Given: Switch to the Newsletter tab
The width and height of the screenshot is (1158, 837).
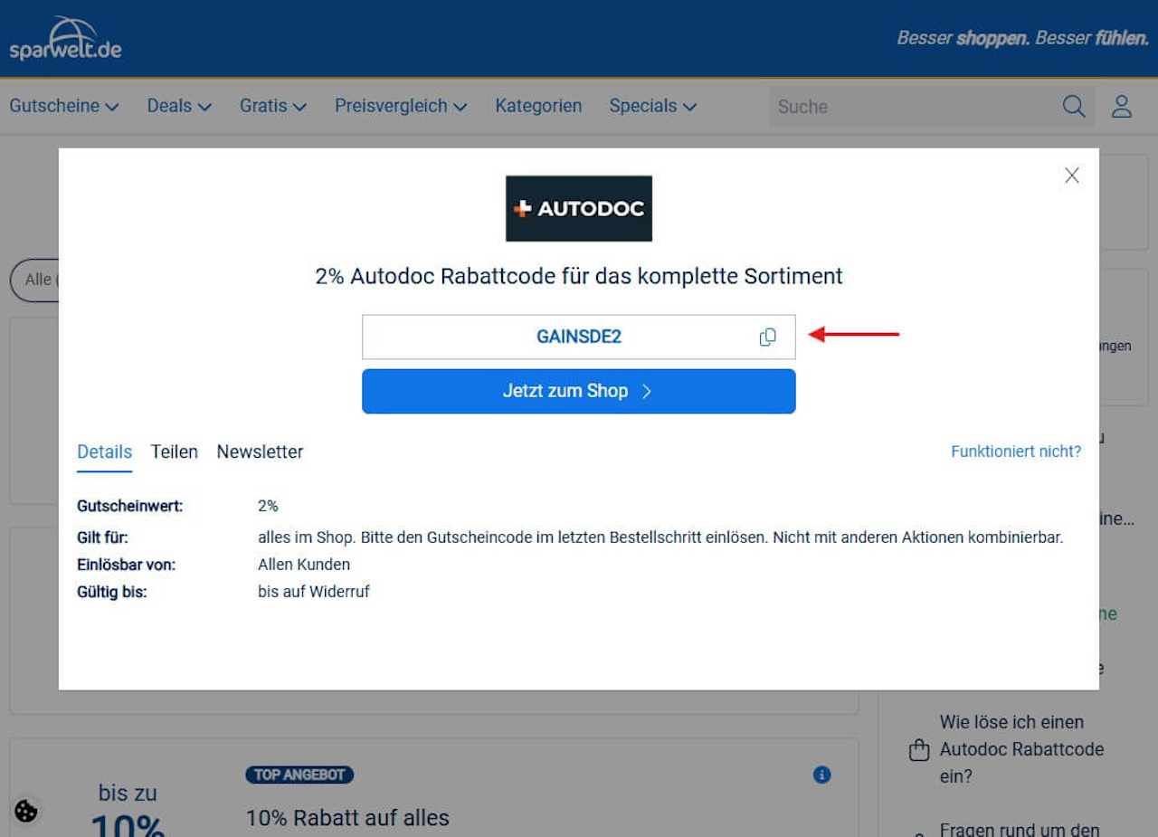Looking at the screenshot, I should (x=260, y=452).
